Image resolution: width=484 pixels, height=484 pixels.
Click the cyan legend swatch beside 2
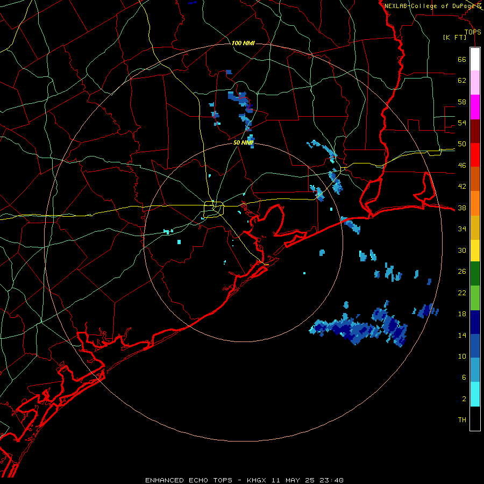[x=475, y=394]
